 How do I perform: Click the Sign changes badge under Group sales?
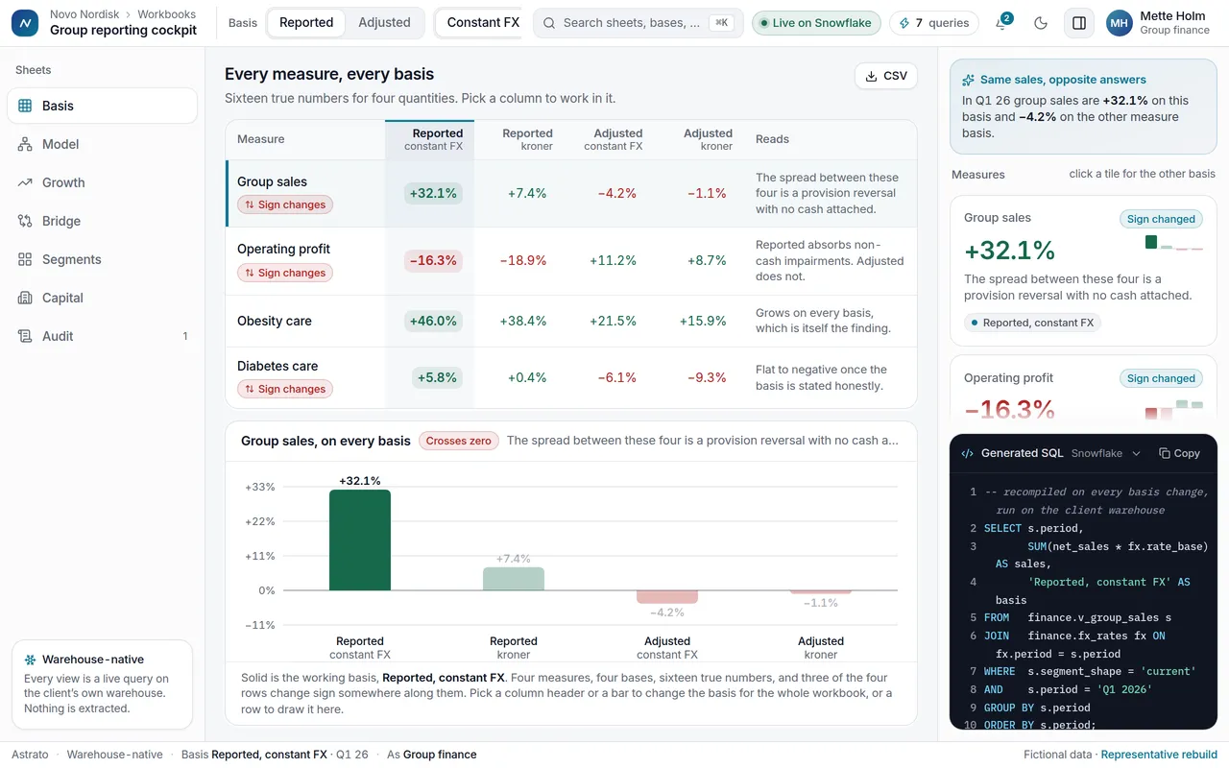(x=285, y=204)
